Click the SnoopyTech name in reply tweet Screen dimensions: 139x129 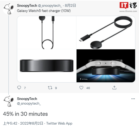pos(27,99)
